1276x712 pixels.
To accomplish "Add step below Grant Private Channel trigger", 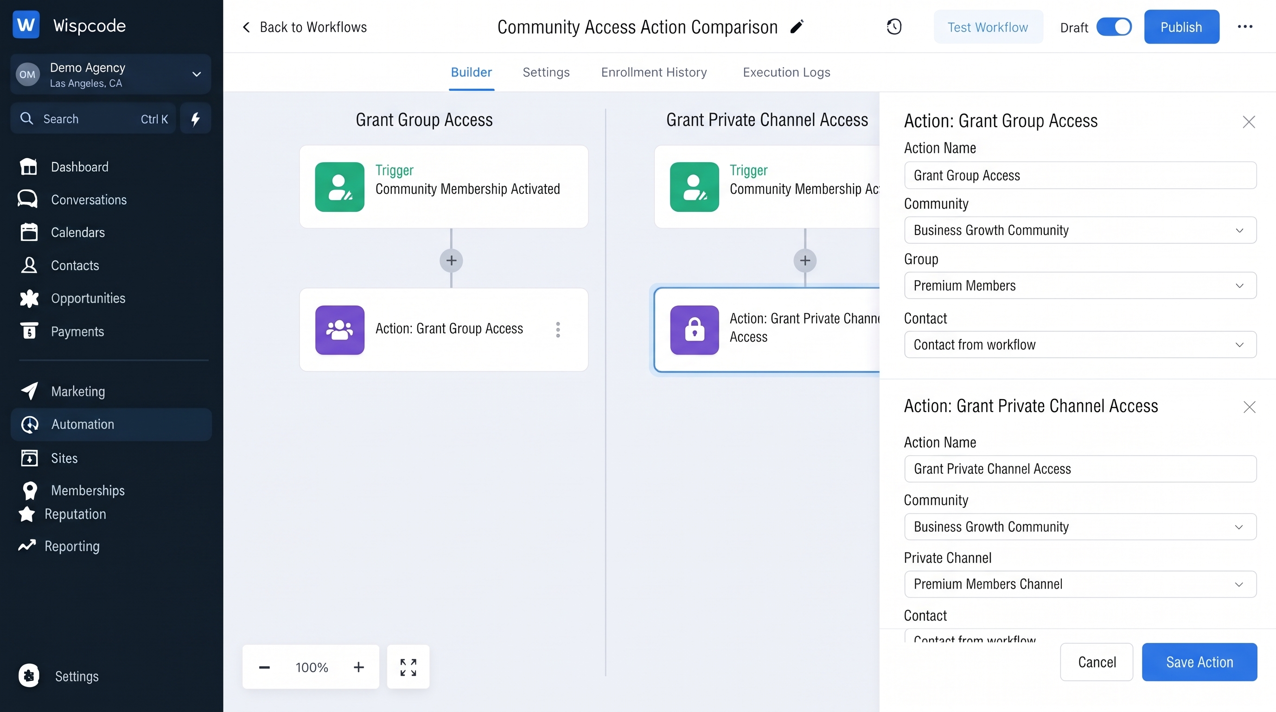I will tap(805, 261).
